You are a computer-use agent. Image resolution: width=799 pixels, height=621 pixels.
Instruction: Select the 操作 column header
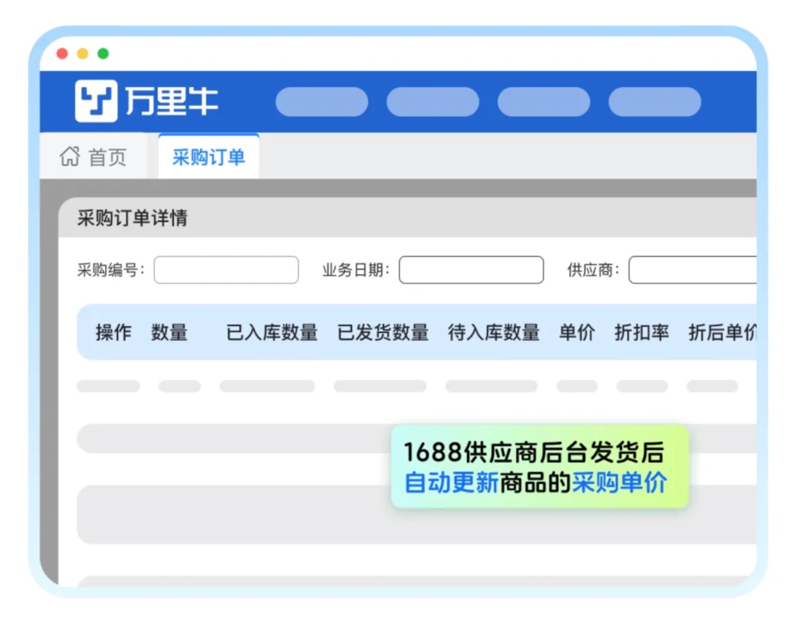pos(114,332)
